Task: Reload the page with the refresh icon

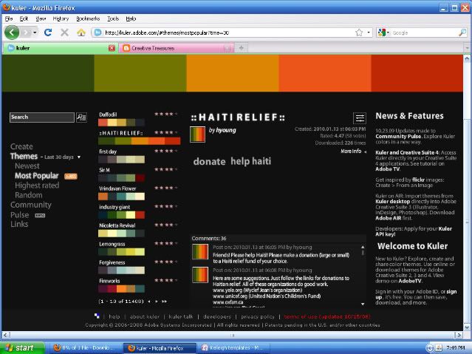Action: pos(48,33)
